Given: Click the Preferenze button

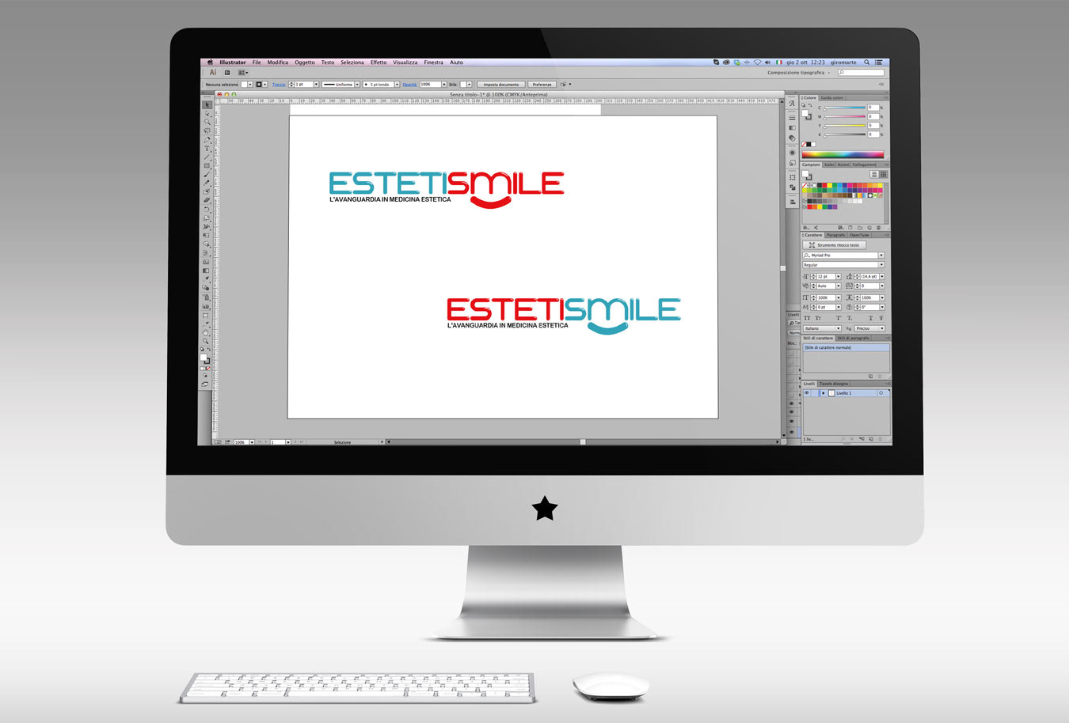Looking at the screenshot, I should (542, 85).
